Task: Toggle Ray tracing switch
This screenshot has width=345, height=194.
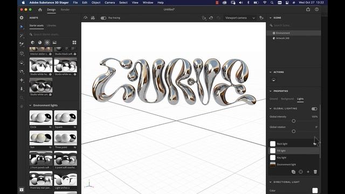Action: pyautogui.click(x=103, y=18)
